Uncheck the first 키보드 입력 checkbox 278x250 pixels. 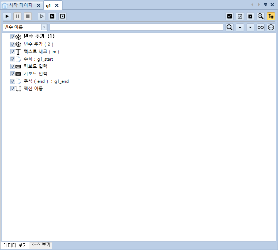coord(13,66)
